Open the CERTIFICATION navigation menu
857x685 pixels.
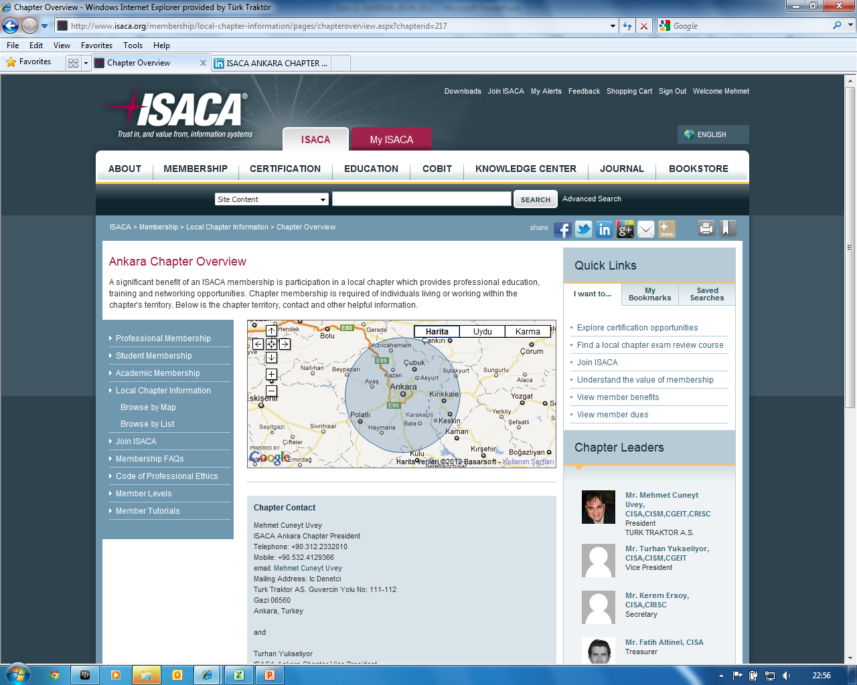[x=285, y=169]
